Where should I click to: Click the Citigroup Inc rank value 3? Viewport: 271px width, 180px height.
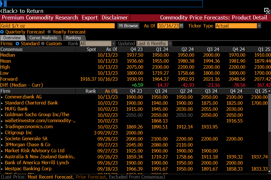95,133
